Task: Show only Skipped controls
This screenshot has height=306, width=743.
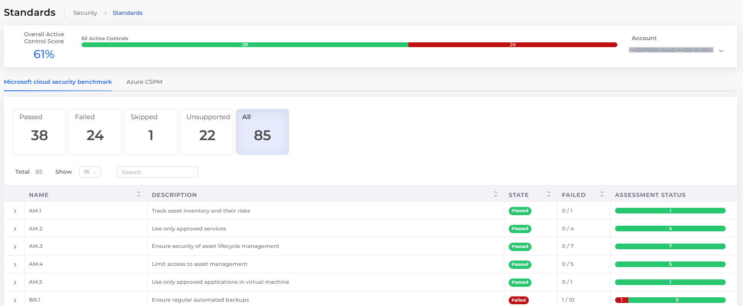Action: pos(151,131)
